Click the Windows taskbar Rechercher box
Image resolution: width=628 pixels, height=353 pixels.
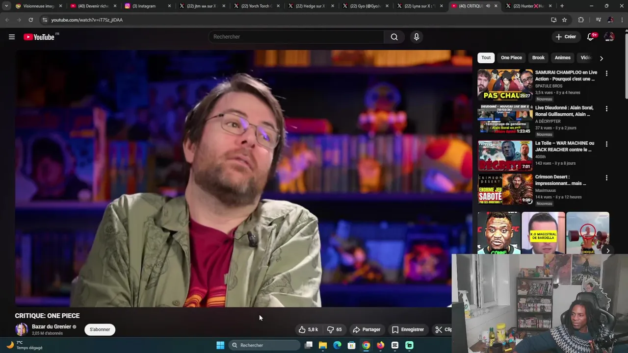(x=265, y=345)
